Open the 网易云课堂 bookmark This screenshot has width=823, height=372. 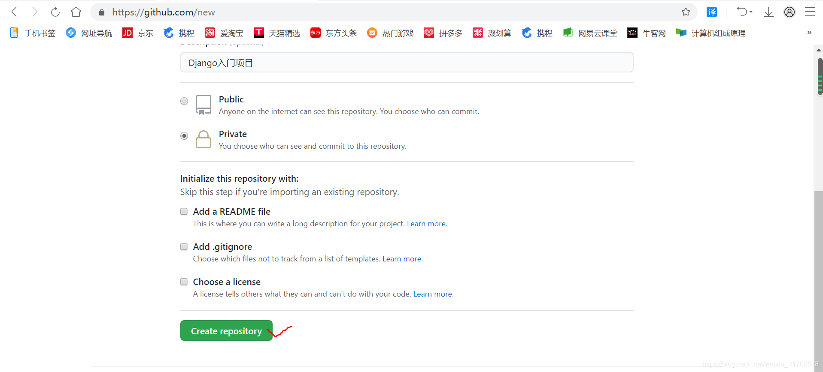coord(590,33)
